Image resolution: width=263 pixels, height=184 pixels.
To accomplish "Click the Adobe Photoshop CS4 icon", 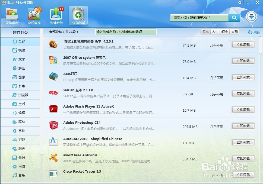I will pos(53,125).
